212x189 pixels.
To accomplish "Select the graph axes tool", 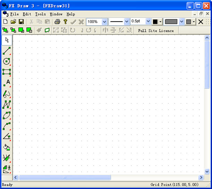I will pyautogui.click(x=7, y=158).
